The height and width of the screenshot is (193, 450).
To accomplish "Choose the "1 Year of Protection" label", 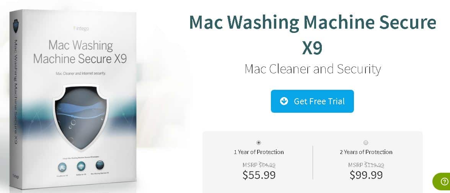I will (x=259, y=152).
